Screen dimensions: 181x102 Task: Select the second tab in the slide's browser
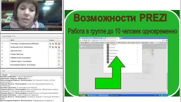coord(99,38)
